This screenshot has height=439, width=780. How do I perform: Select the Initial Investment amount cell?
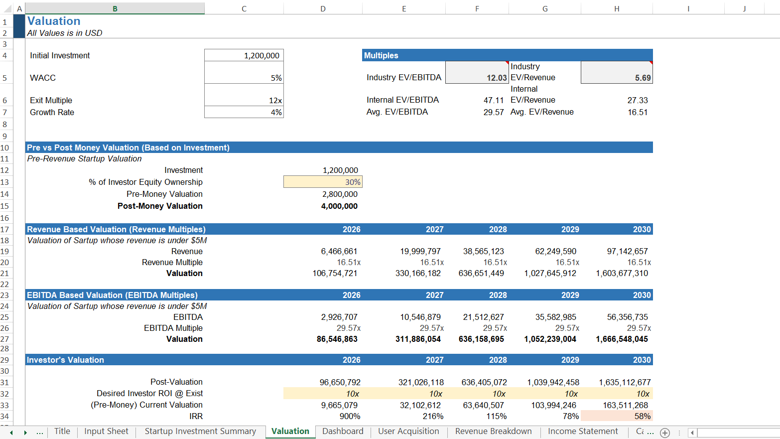(244, 55)
